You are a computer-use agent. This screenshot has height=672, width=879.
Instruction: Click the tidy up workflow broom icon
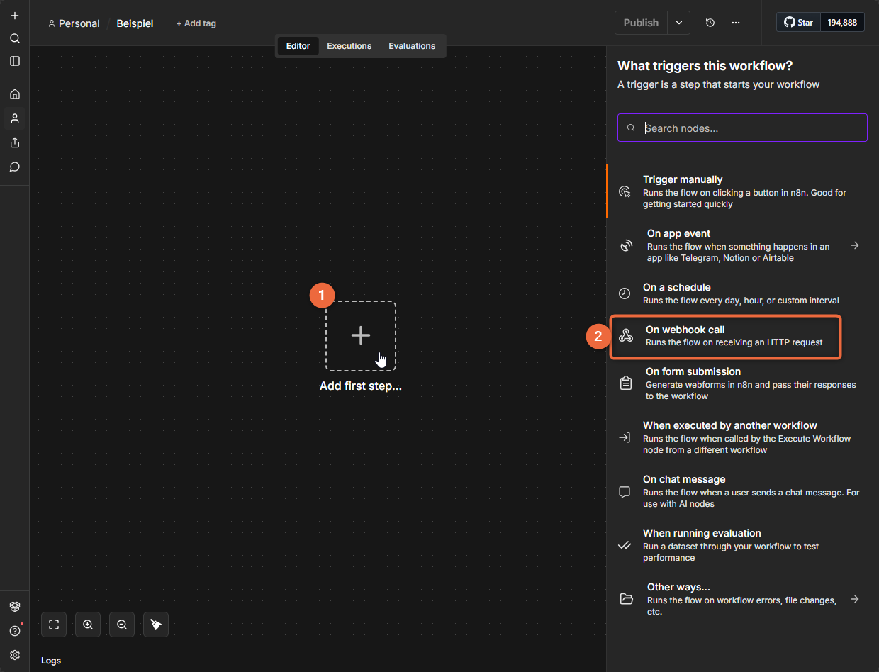tap(156, 625)
